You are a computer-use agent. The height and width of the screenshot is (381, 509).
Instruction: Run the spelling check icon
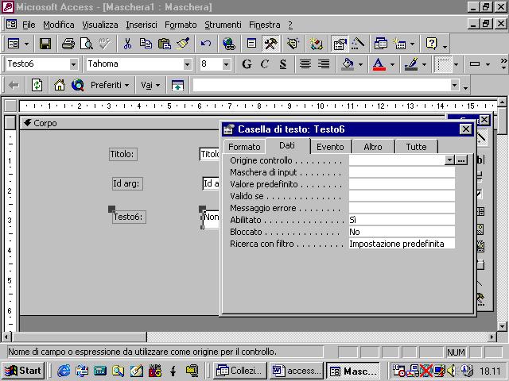(105, 44)
